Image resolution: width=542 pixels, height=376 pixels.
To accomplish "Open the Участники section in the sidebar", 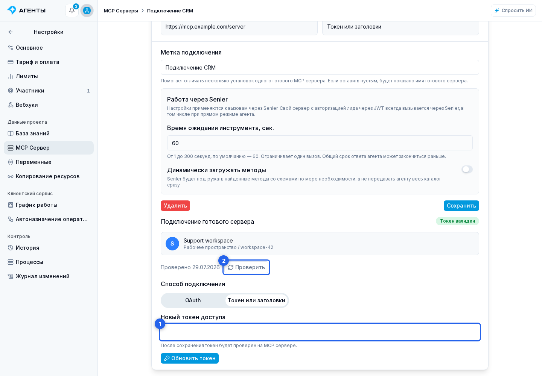I will pyautogui.click(x=49, y=91).
